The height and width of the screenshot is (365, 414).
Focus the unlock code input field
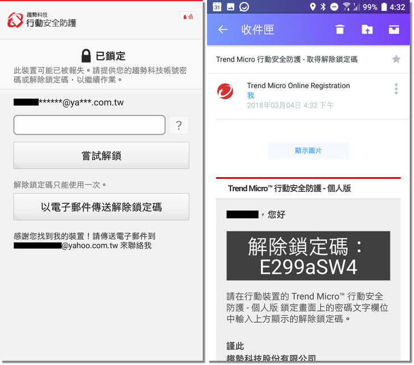point(89,125)
